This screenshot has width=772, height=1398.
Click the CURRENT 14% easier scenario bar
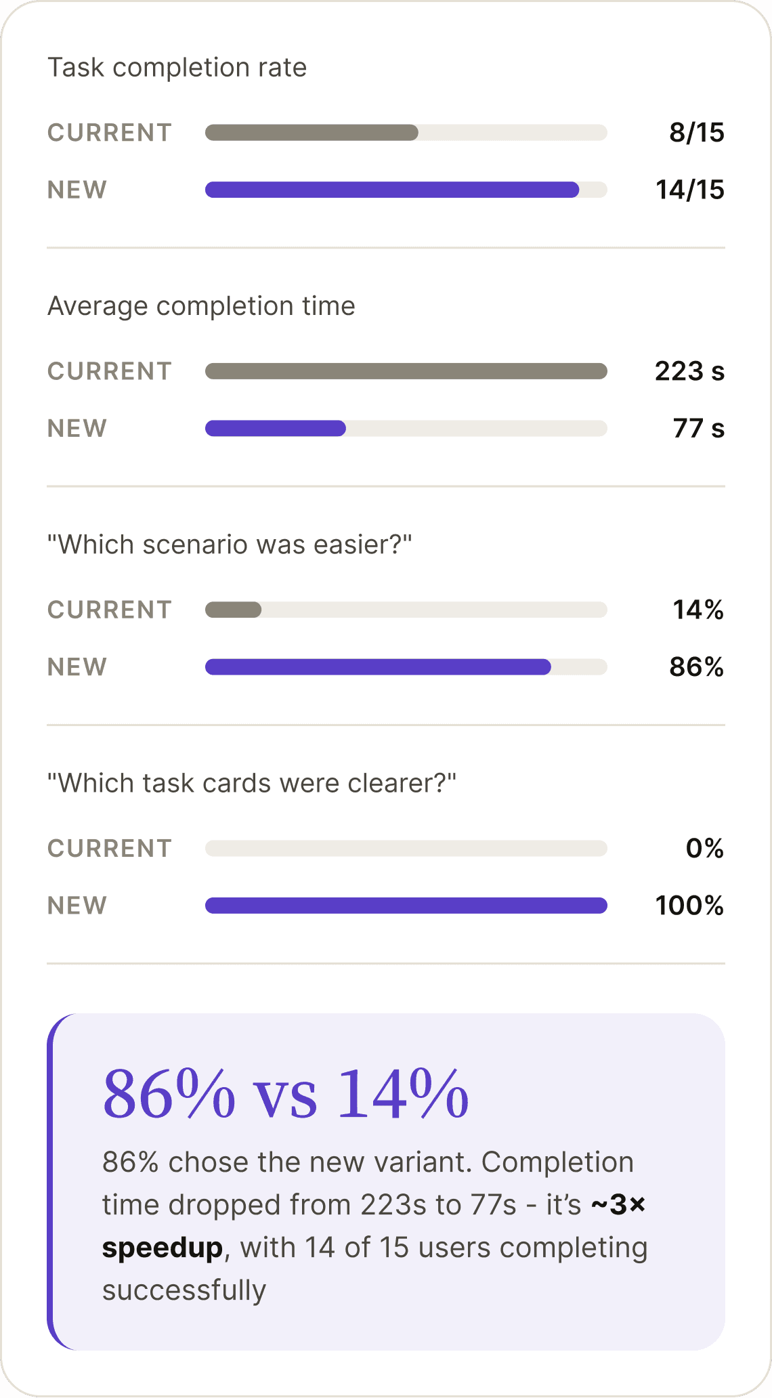pos(406,610)
